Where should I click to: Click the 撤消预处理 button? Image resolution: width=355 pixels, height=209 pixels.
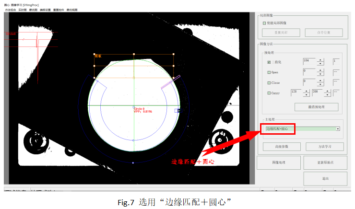point(316,107)
